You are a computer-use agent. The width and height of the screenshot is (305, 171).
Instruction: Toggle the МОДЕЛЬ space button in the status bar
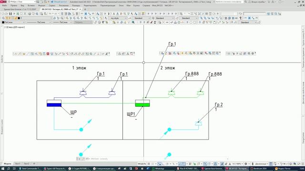click(142, 164)
